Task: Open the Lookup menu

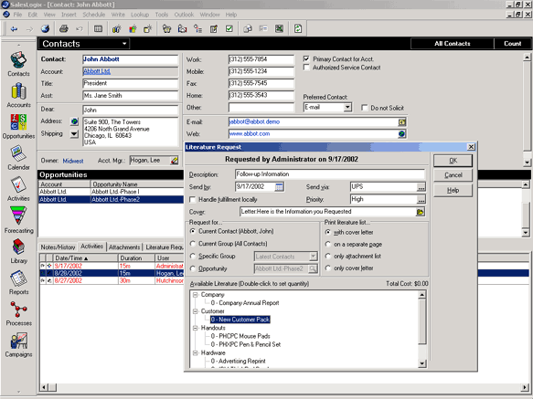Action: 140,15
